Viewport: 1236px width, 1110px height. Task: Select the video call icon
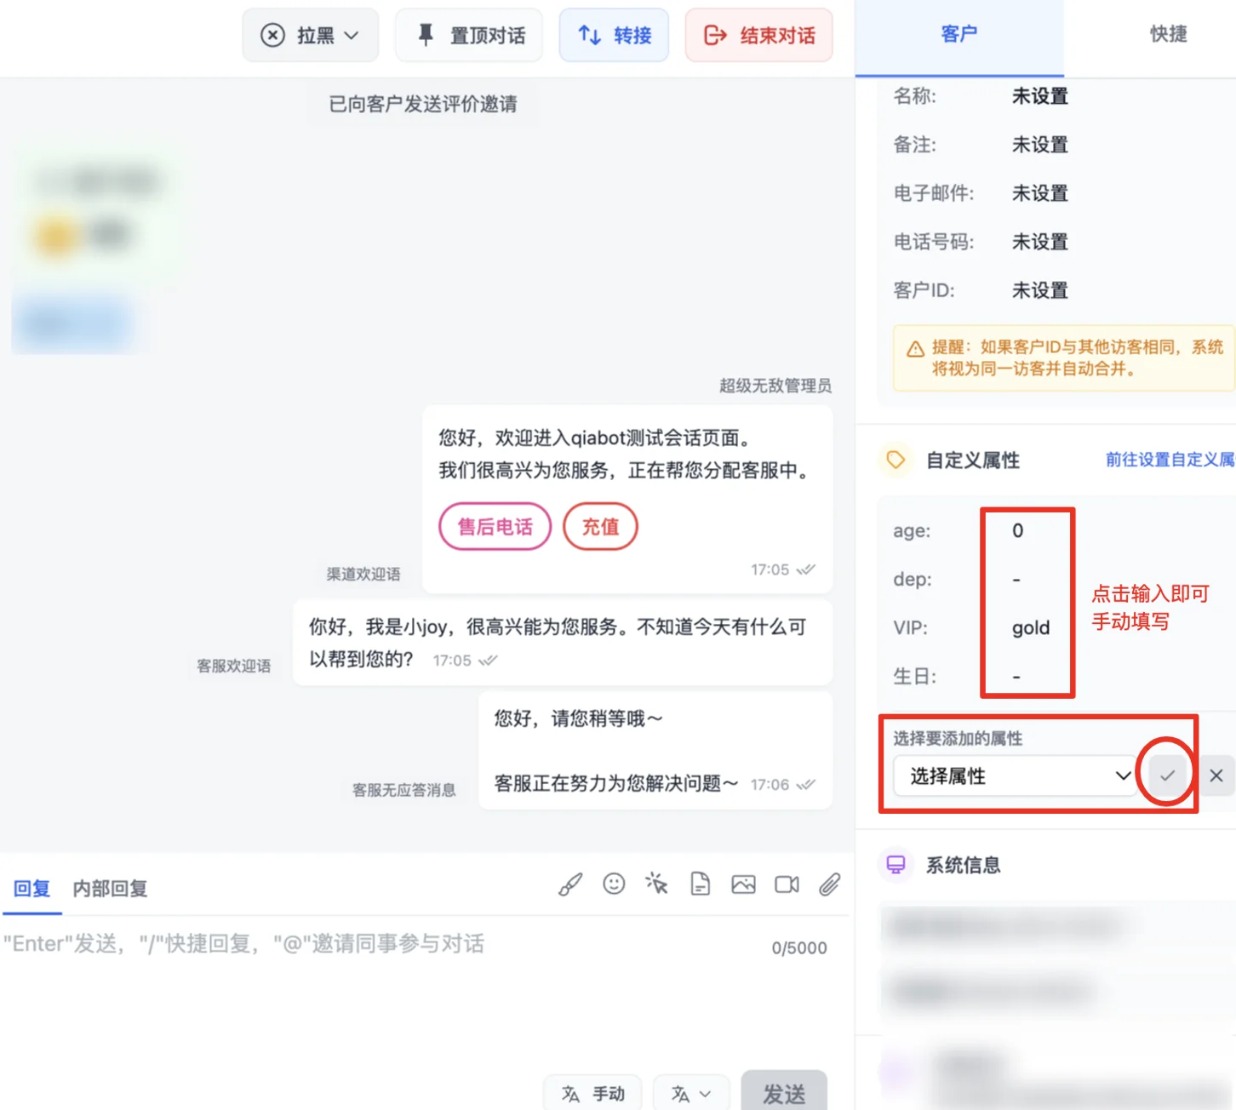[786, 885]
